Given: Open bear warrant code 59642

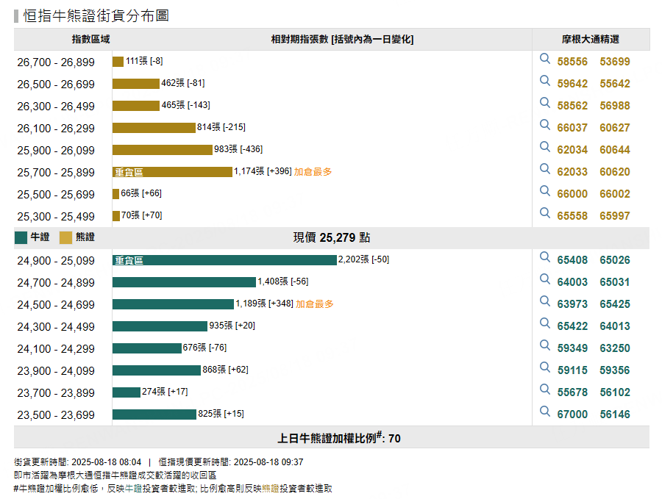Looking at the screenshot, I should click(x=572, y=84).
